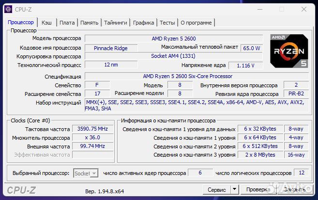Click the AMD Ryzen 5 logo image
Image resolution: width=318 pixels, height=200 pixels.
(289, 51)
